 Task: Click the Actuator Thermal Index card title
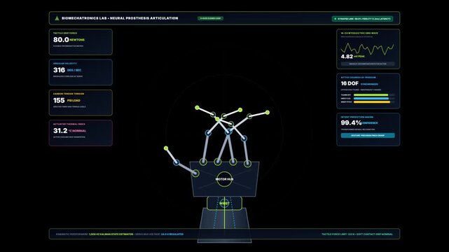coord(69,124)
